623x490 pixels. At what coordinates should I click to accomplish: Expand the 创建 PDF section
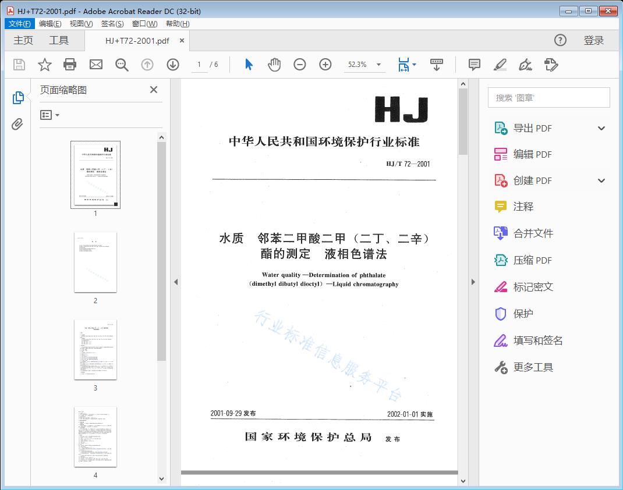pyautogui.click(x=601, y=181)
